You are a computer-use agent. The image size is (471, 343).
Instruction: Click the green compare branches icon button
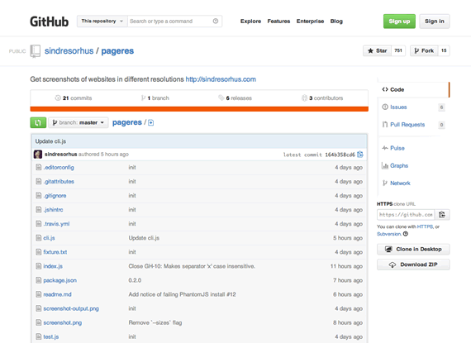tap(38, 122)
